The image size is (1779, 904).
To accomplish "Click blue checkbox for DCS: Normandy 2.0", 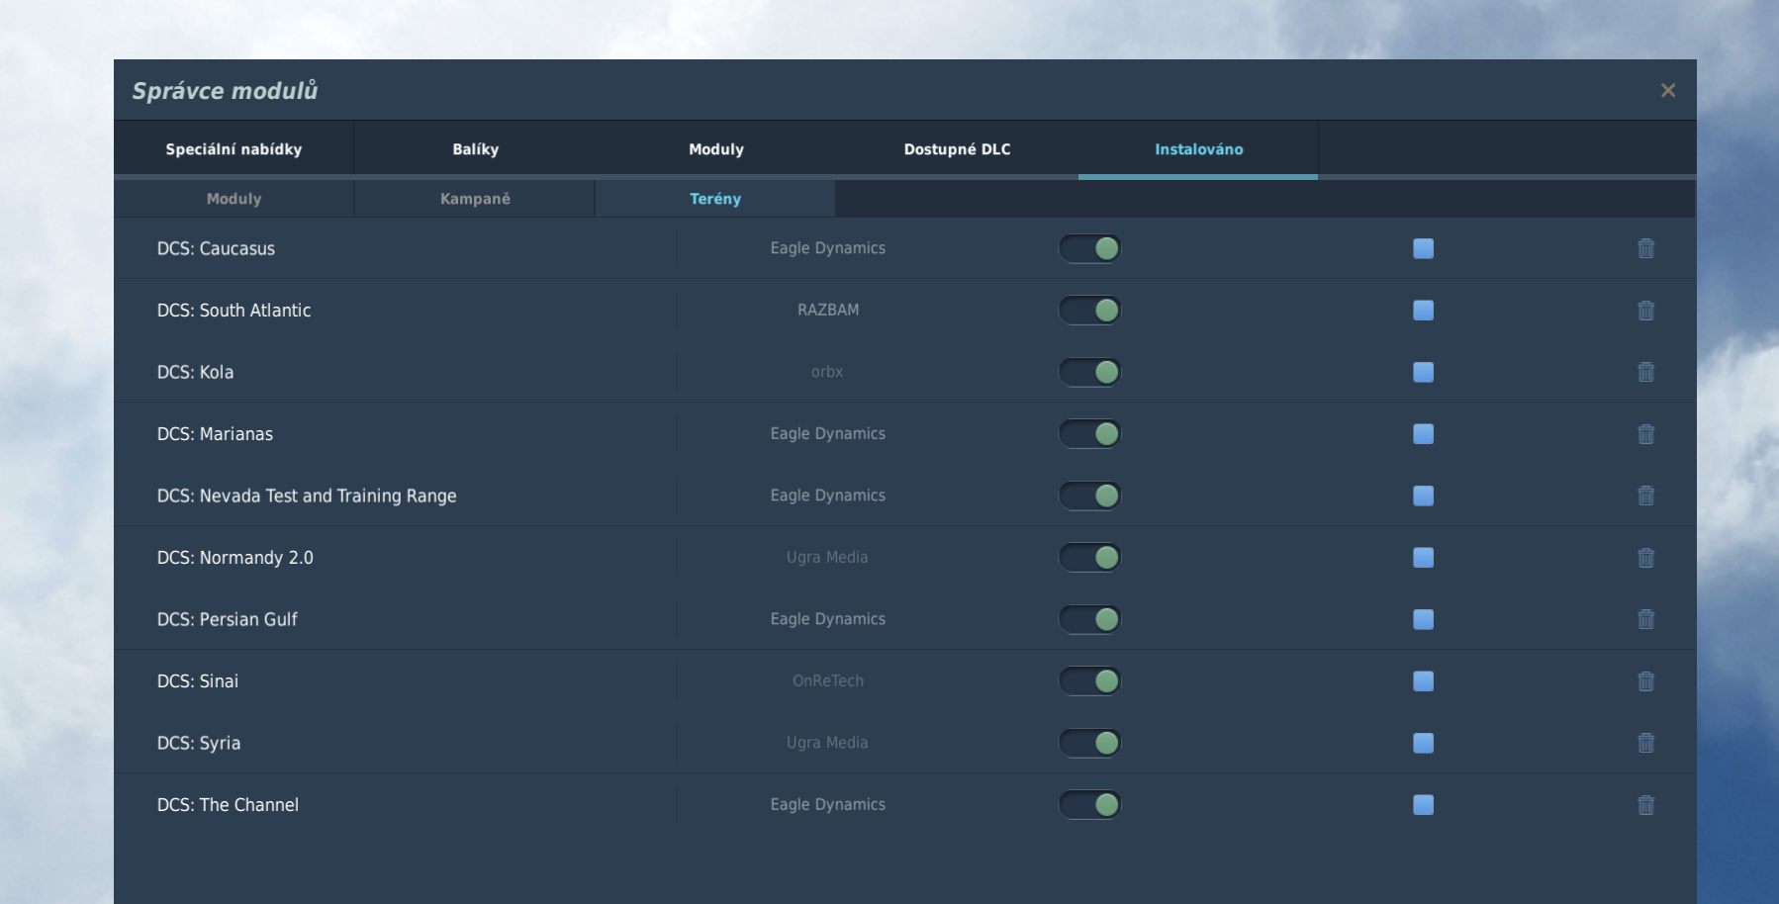I will pos(1423,558).
